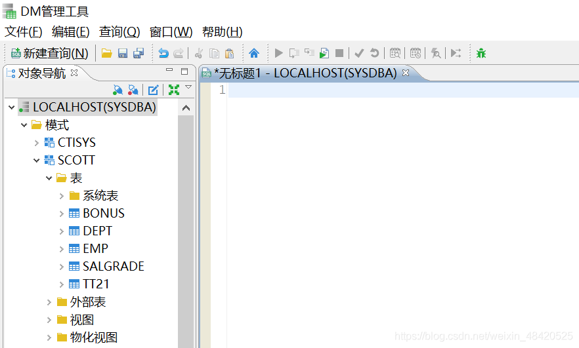Expand the EMP table node
This screenshot has width=579, height=348.
coord(61,249)
